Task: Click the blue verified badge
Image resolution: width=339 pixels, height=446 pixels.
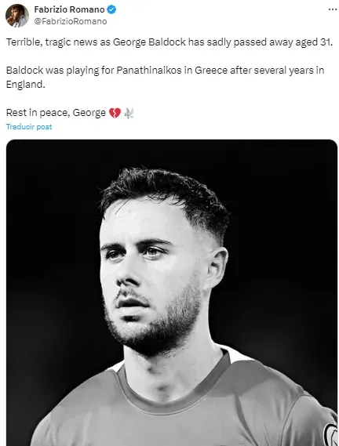Action: click(x=111, y=9)
